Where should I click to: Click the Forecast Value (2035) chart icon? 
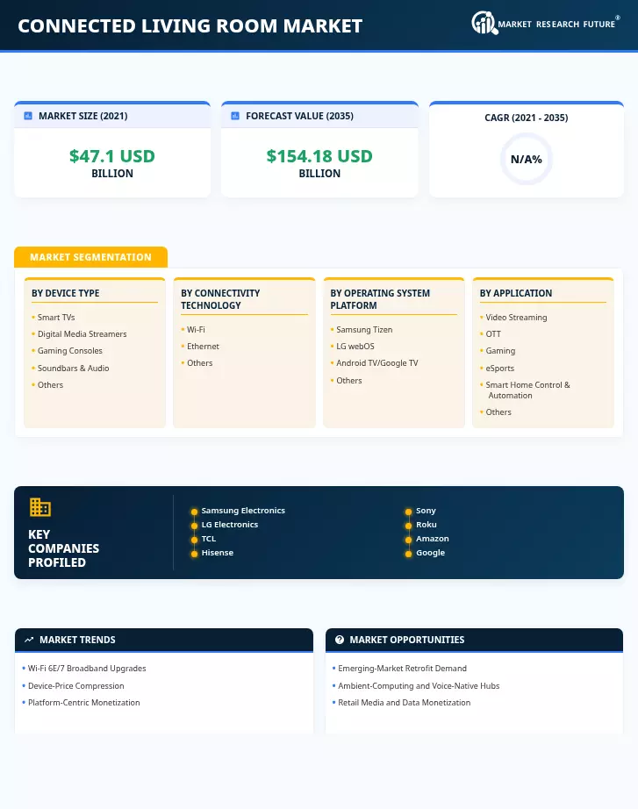(x=235, y=116)
